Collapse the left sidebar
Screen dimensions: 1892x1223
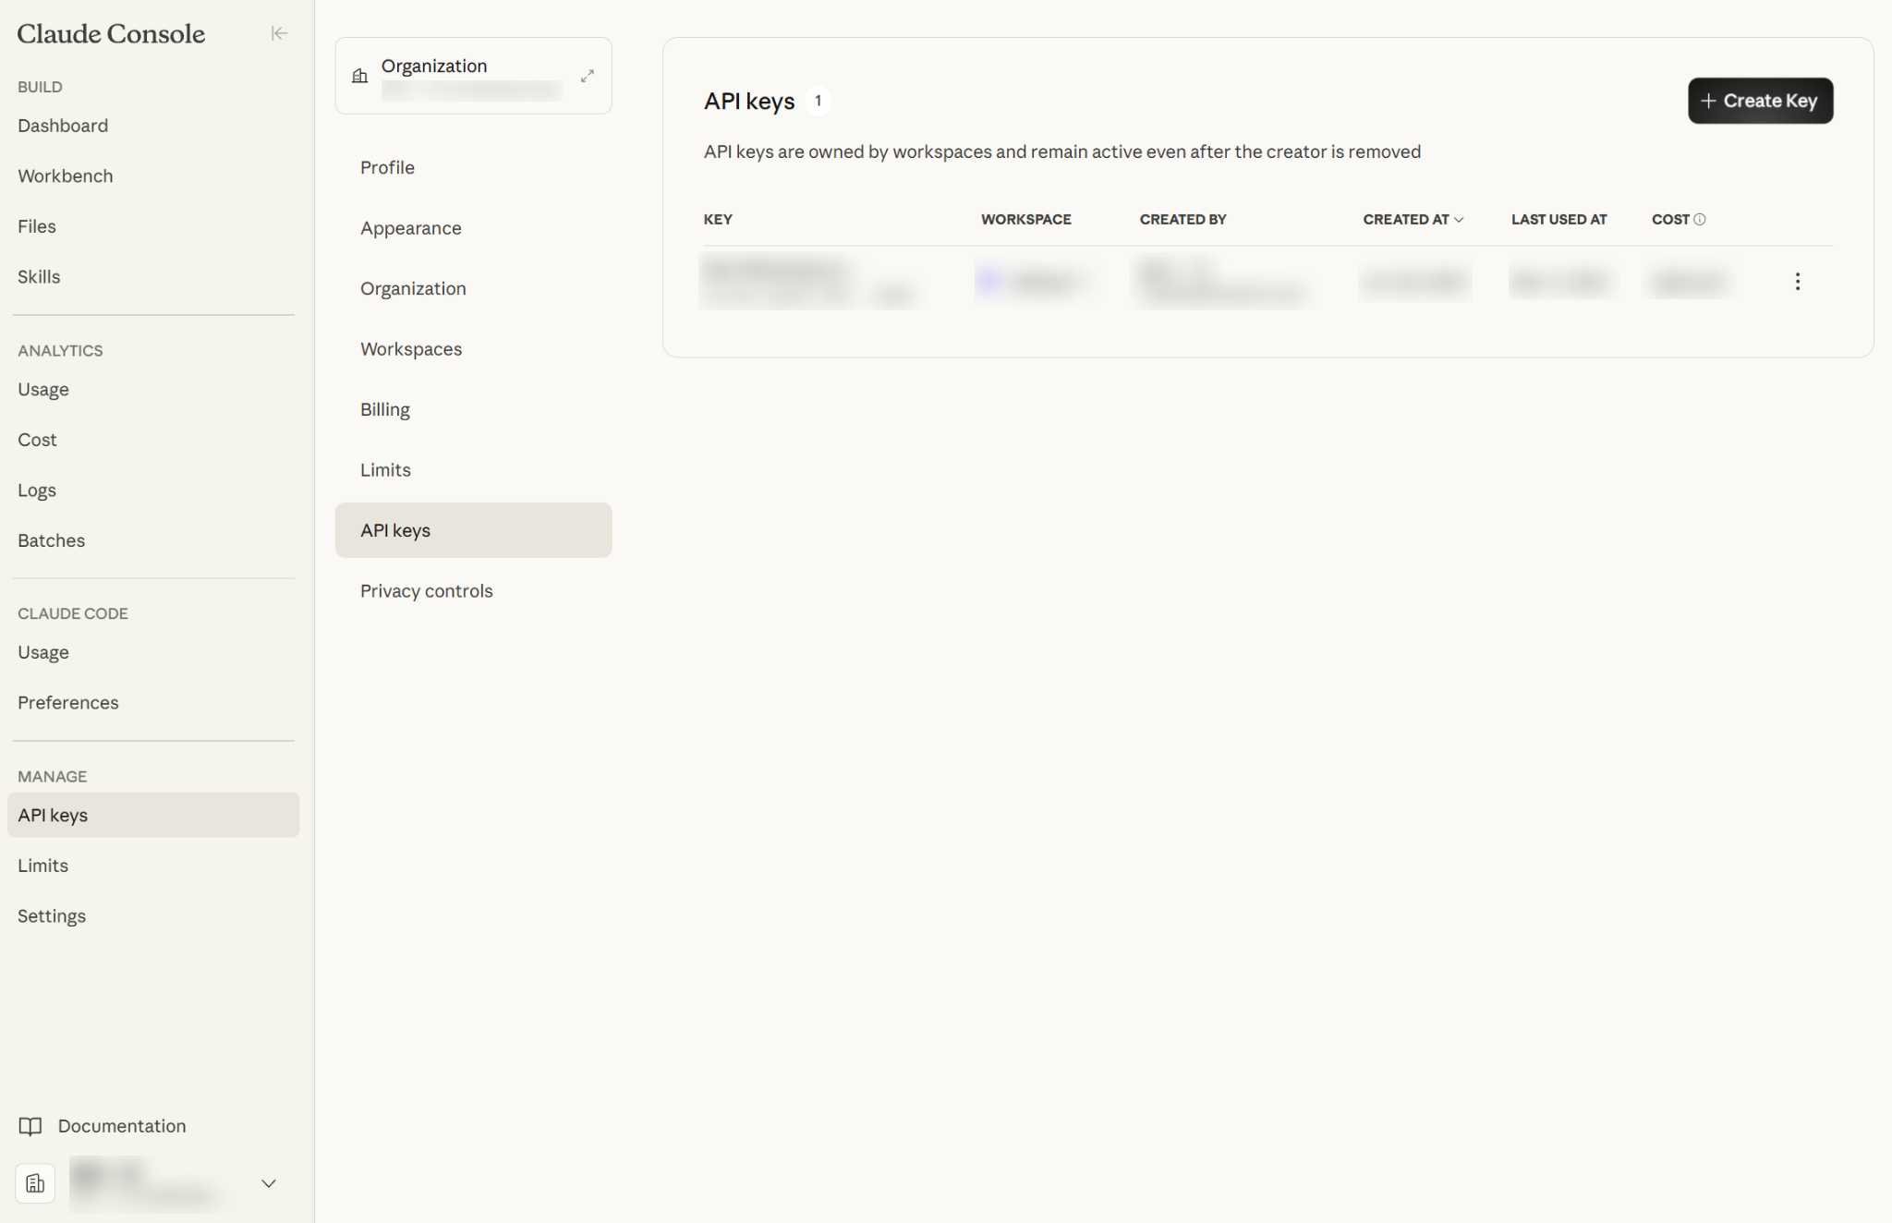pos(279,33)
